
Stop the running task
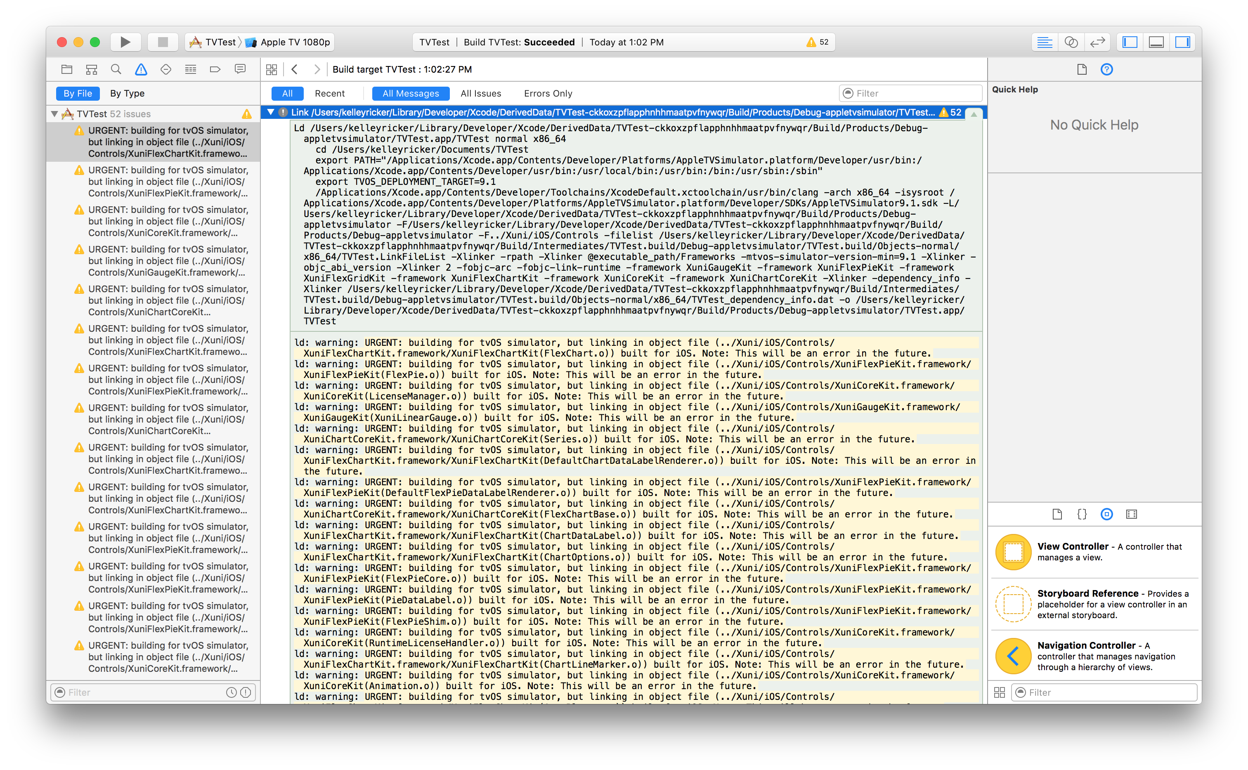[163, 42]
